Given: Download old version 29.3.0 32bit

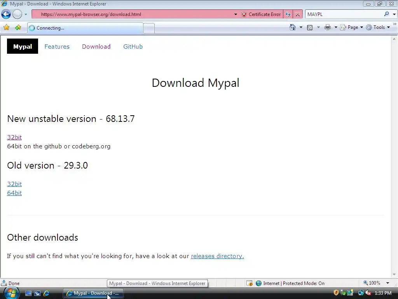Looking at the screenshot, I should (x=14, y=184).
